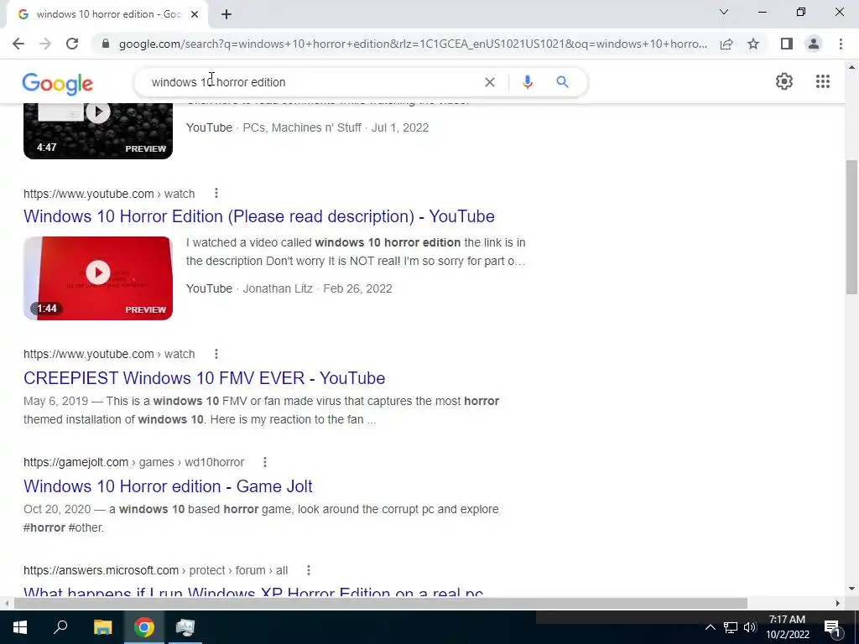
Task: Open the tab search chevron
Action: pyautogui.click(x=724, y=12)
